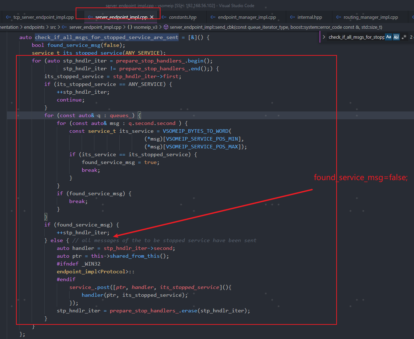Click C++ file icon of constants.hpp tab
The width and height of the screenshot is (414, 339).
pyautogui.click(x=164, y=17)
